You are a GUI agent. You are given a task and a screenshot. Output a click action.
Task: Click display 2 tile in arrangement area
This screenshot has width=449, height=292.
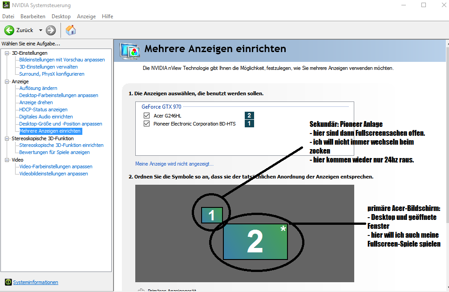click(255, 242)
